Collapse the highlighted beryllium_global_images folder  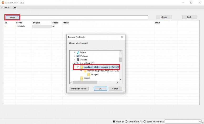78,67
